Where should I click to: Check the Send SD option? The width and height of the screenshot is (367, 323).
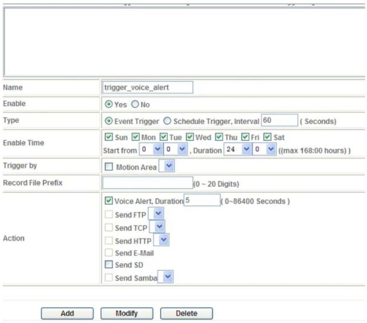coord(109,264)
